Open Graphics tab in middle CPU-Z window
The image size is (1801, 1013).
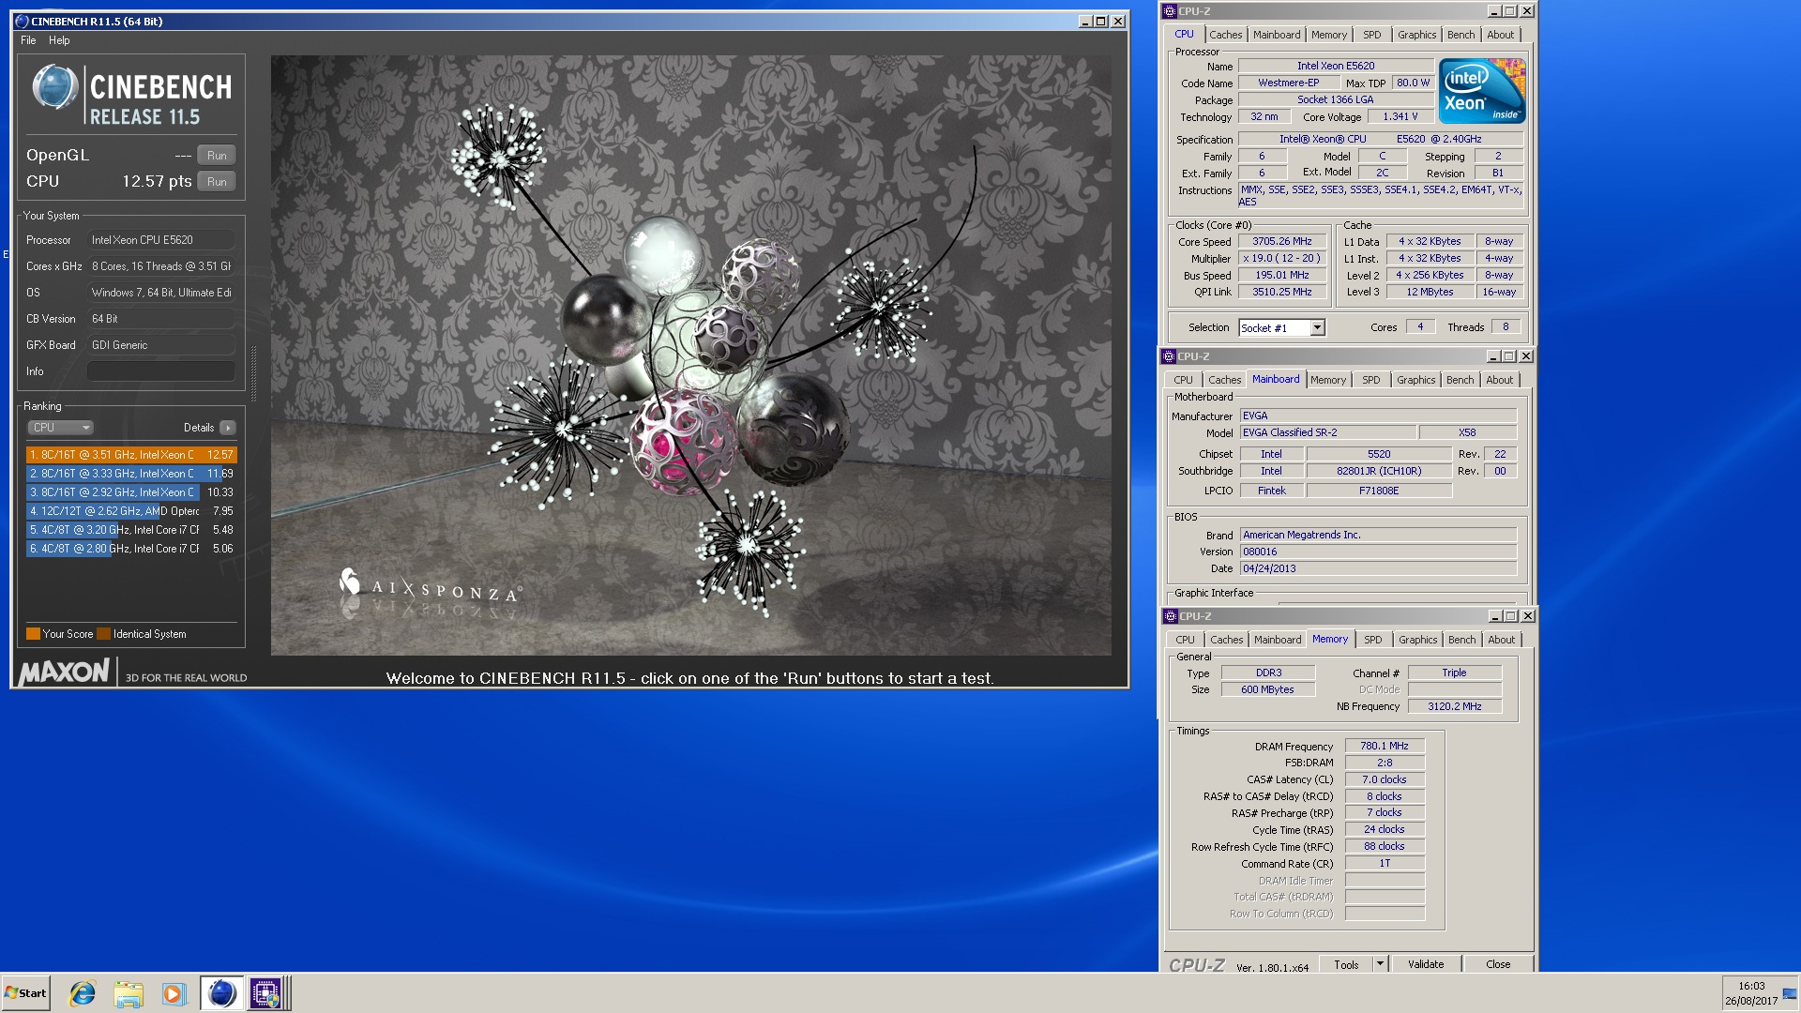pos(1415,380)
